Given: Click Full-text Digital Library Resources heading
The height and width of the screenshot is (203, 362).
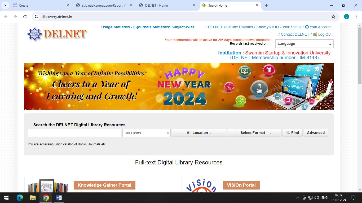Looking at the screenshot, I should (179, 163).
